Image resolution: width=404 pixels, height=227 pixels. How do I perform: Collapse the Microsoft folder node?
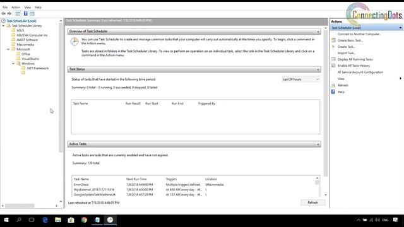[8, 49]
